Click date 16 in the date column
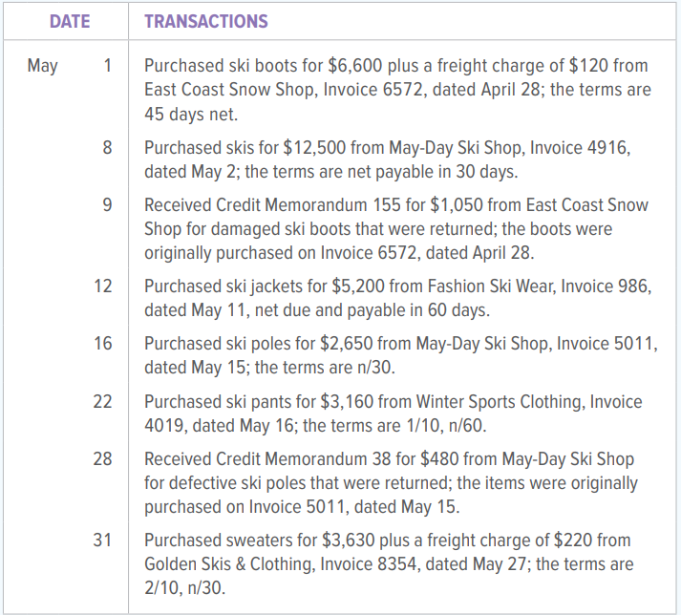 (103, 344)
